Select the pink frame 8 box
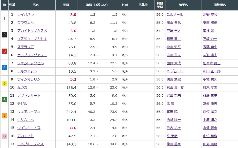Image resolution: width=238 pixels, height=148 pixels. click(x=4, y=136)
